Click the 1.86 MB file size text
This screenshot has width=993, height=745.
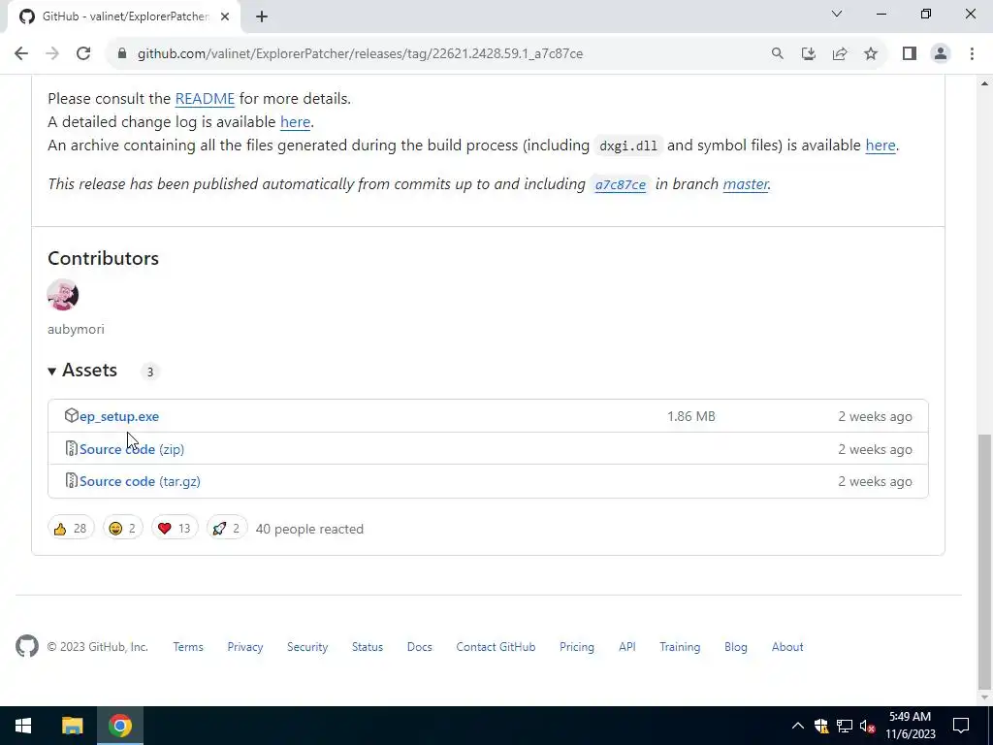[x=690, y=416]
